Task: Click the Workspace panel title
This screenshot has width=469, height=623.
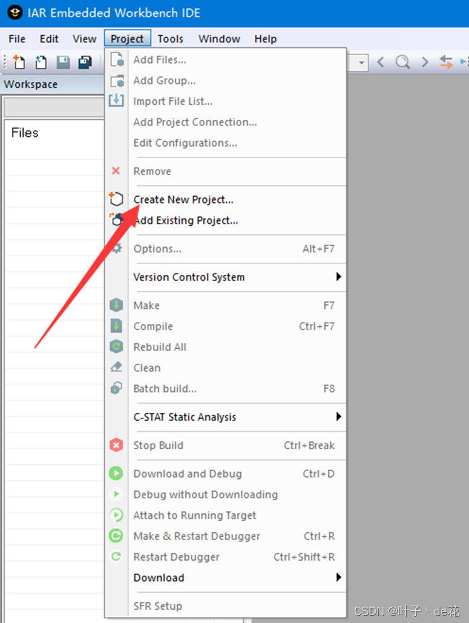Action: tap(31, 84)
